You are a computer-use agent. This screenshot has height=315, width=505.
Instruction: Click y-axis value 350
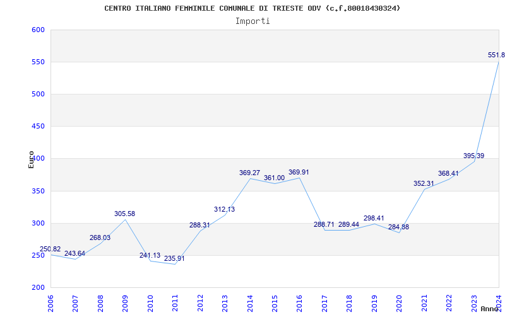pyautogui.click(x=38, y=192)
